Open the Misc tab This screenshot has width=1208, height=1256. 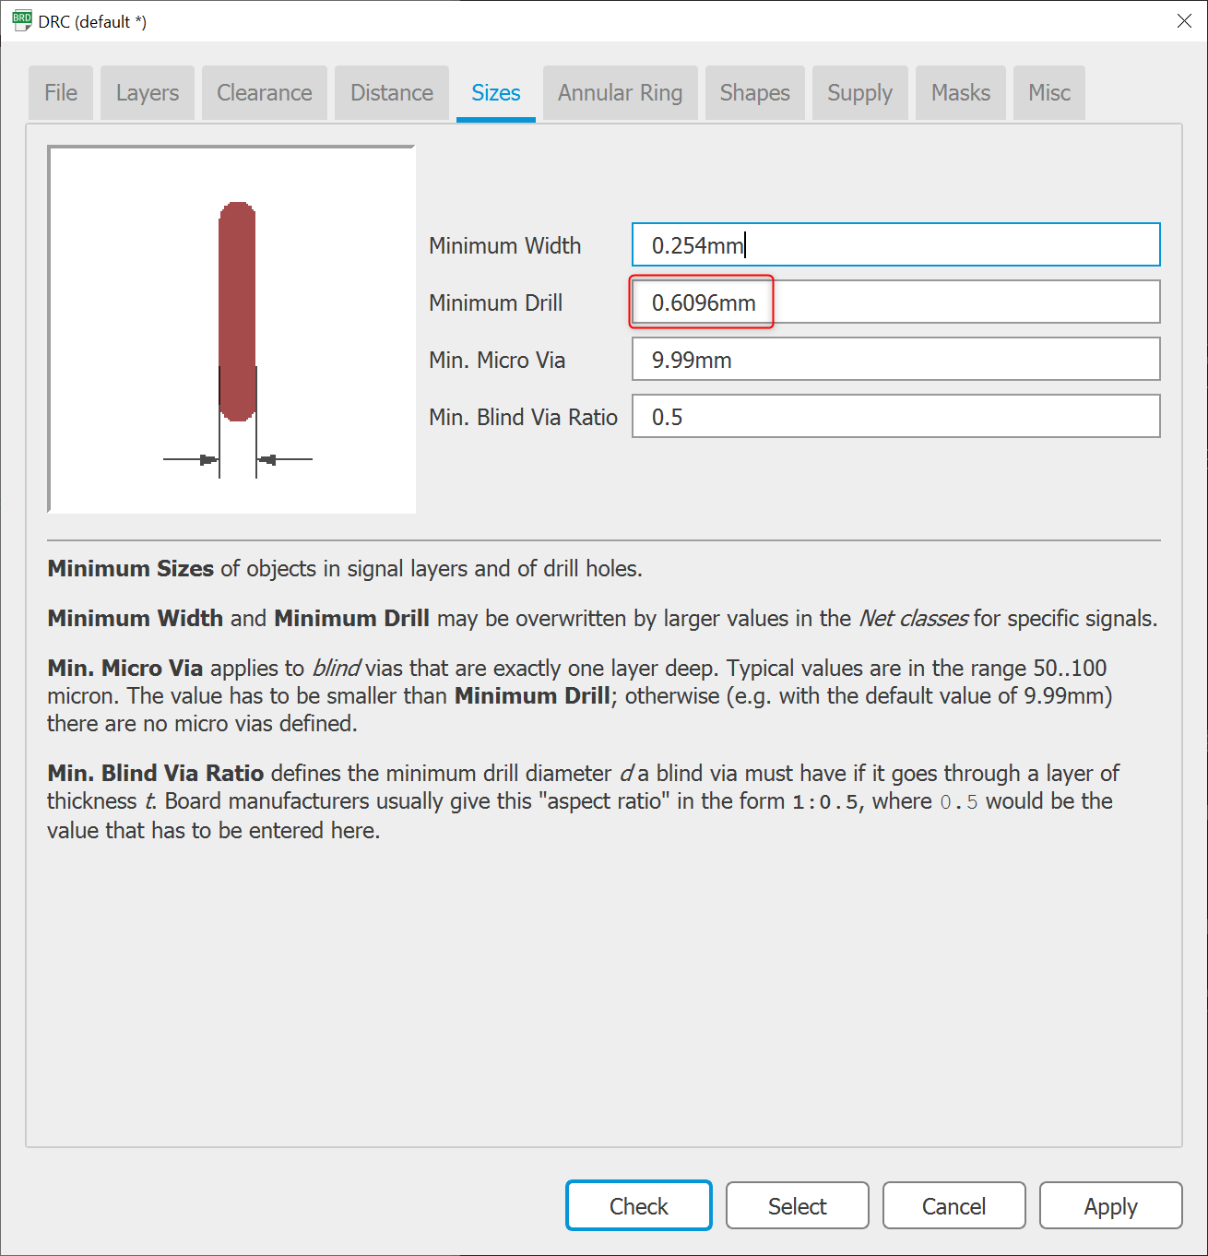(x=1048, y=92)
